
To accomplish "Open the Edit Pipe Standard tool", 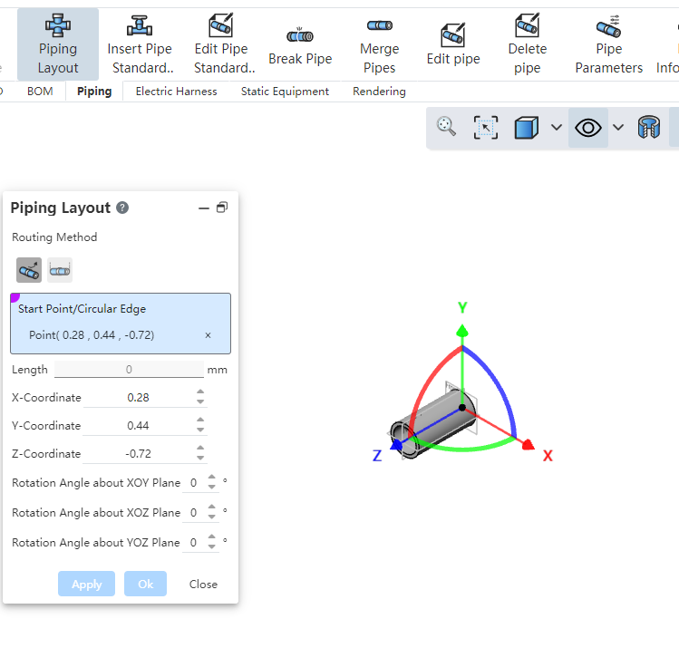I will pos(221,43).
